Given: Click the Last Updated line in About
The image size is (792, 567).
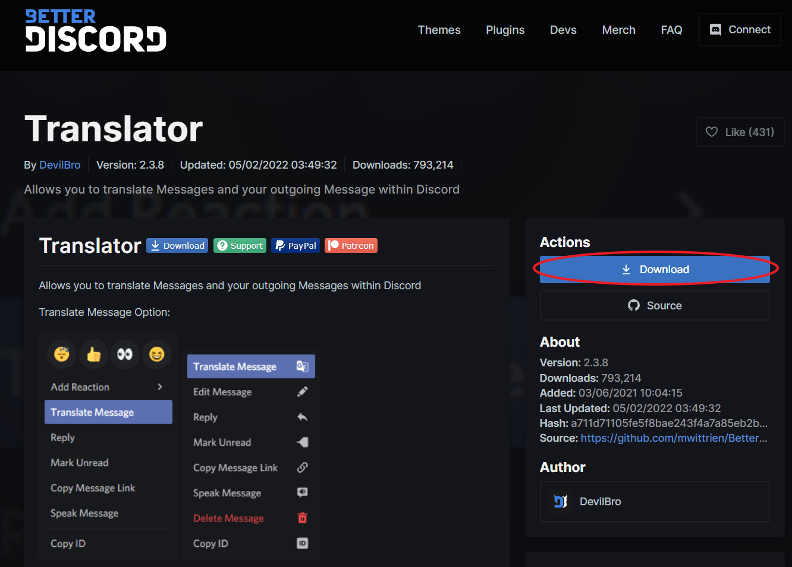Looking at the screenshot, I should coord(630,408).
